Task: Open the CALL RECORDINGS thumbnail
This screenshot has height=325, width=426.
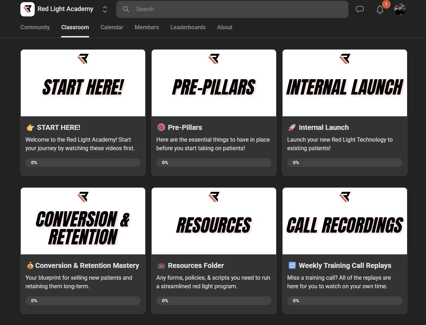Action: pos(345,221)
